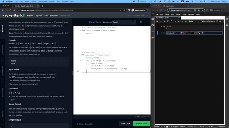Place cursor on editor line 17
This screenshot has height=128, width=229.
[116, 71]
